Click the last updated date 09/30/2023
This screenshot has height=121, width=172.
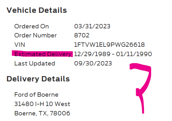[93, 64]
